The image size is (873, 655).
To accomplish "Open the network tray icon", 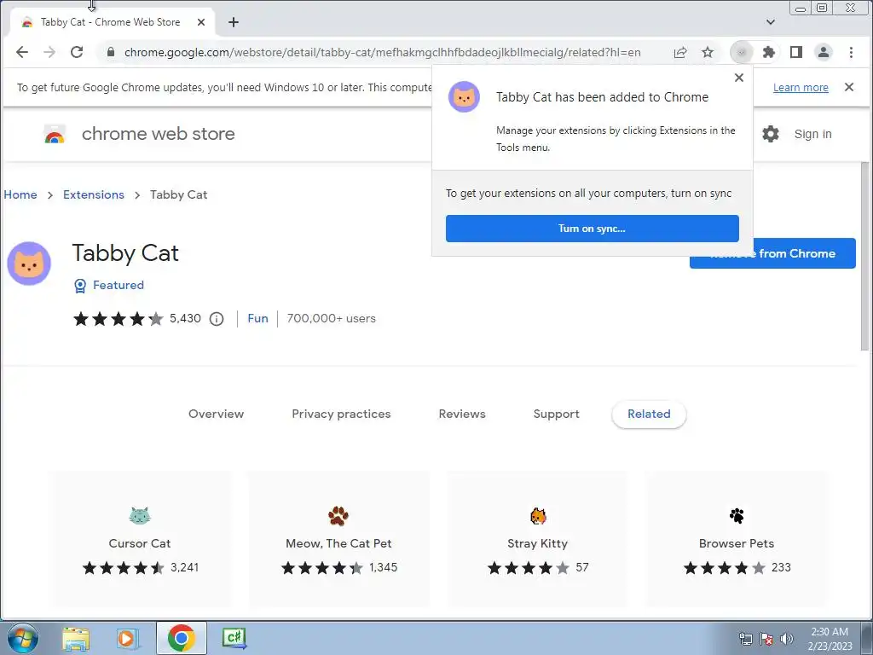I will (x=745, y=639).
